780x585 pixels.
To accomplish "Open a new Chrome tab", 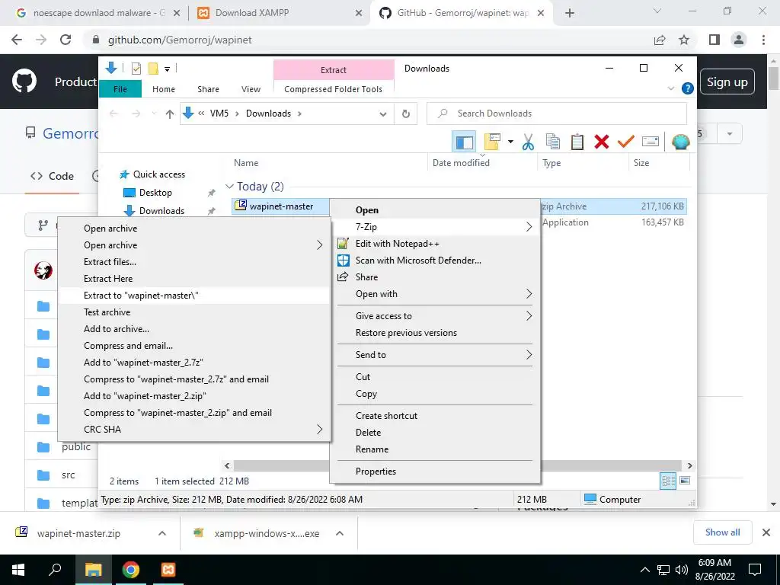I will click(570, 14).
